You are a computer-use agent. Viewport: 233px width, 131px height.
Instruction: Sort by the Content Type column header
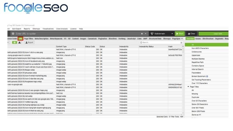coord(70,47)
